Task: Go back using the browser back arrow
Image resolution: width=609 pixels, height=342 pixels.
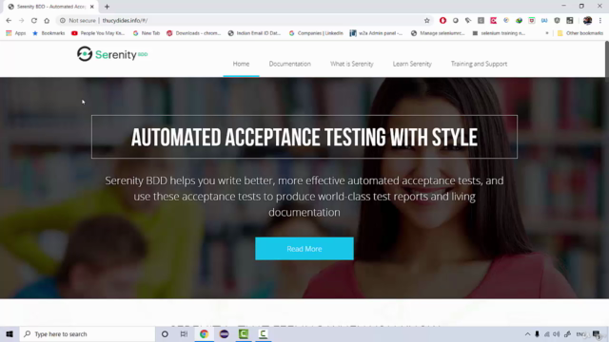Action: pyautogui.click(x=9, y=21)
